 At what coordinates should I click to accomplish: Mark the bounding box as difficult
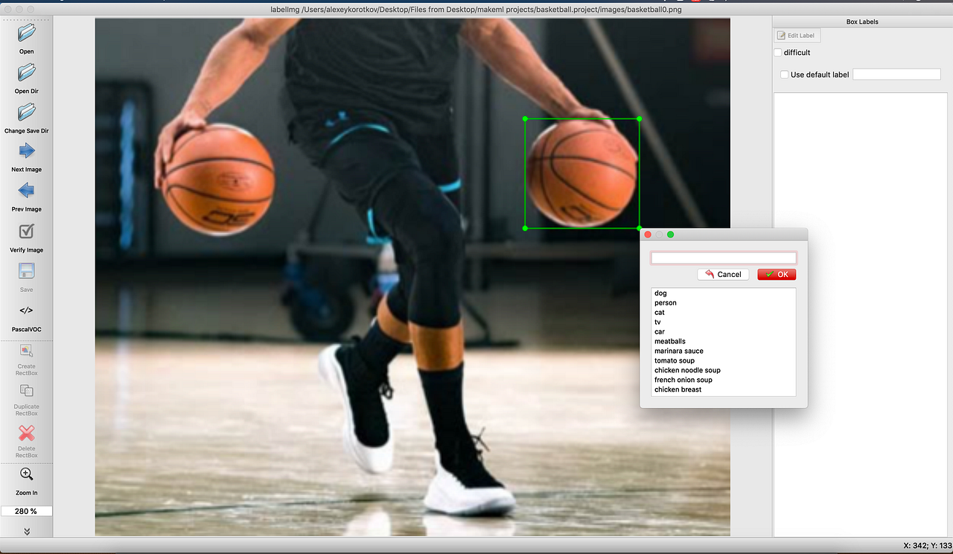779,52
